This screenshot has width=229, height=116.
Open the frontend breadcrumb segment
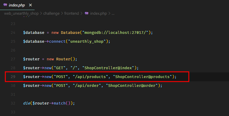pos(72,13)
